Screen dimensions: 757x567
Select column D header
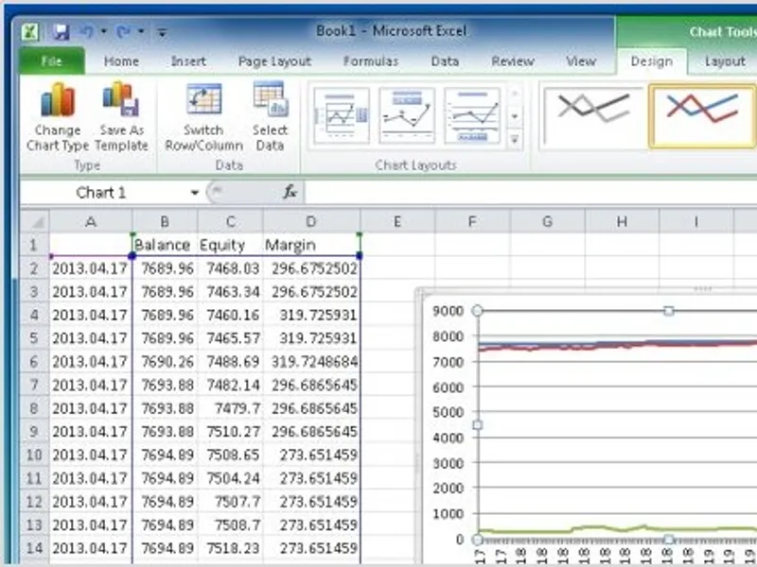click(x=311, y=221)
